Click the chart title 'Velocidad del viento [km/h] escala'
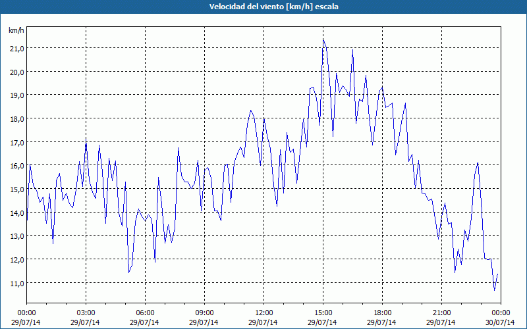 pyautogui.click(x=273, y=7)
